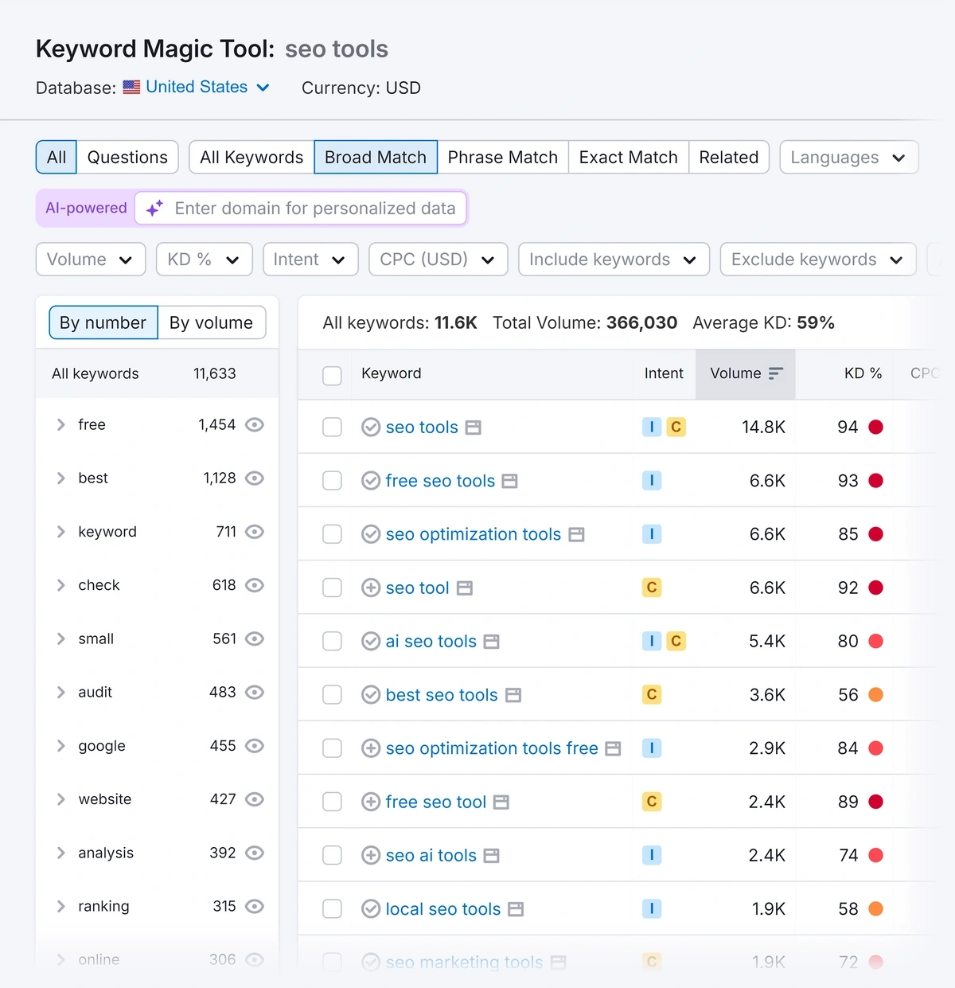Expand the free keyword group chevron
Image resolution: width=955 pixels, height=988 pixels.
tap(61, 425)
